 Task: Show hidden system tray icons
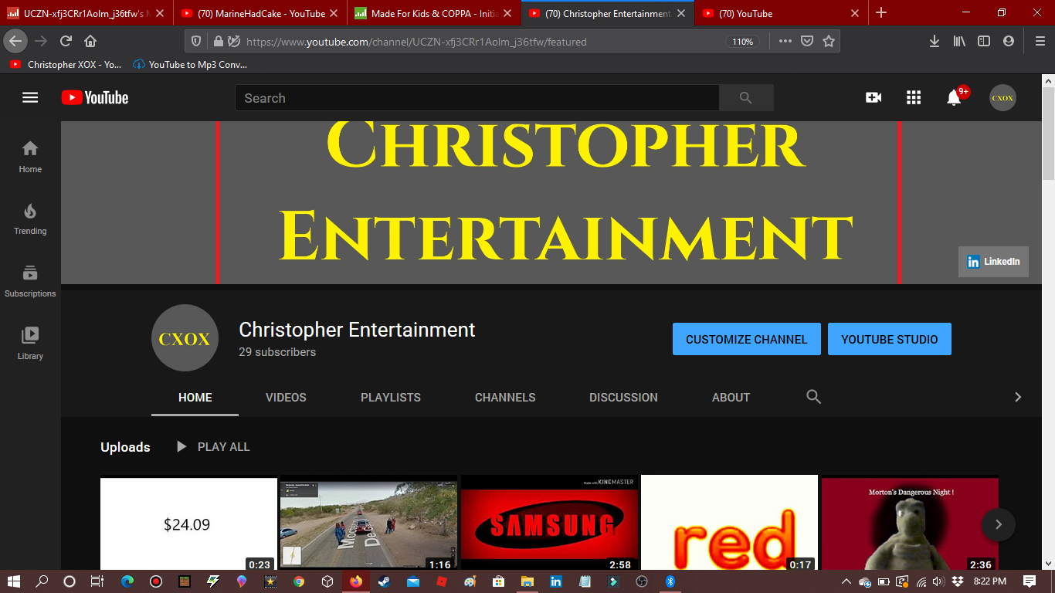click(x=846, y=581)
